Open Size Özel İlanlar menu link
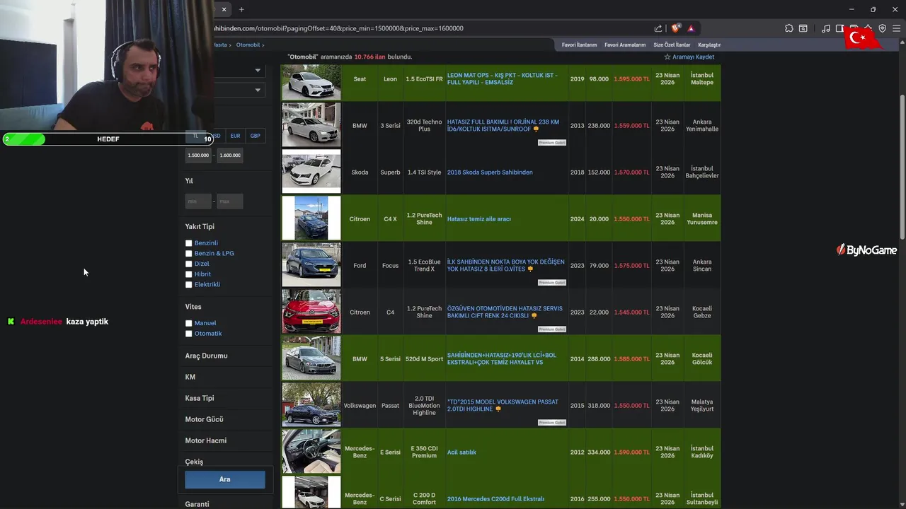Viewport: 906px width, 509px height. (672, 45)
